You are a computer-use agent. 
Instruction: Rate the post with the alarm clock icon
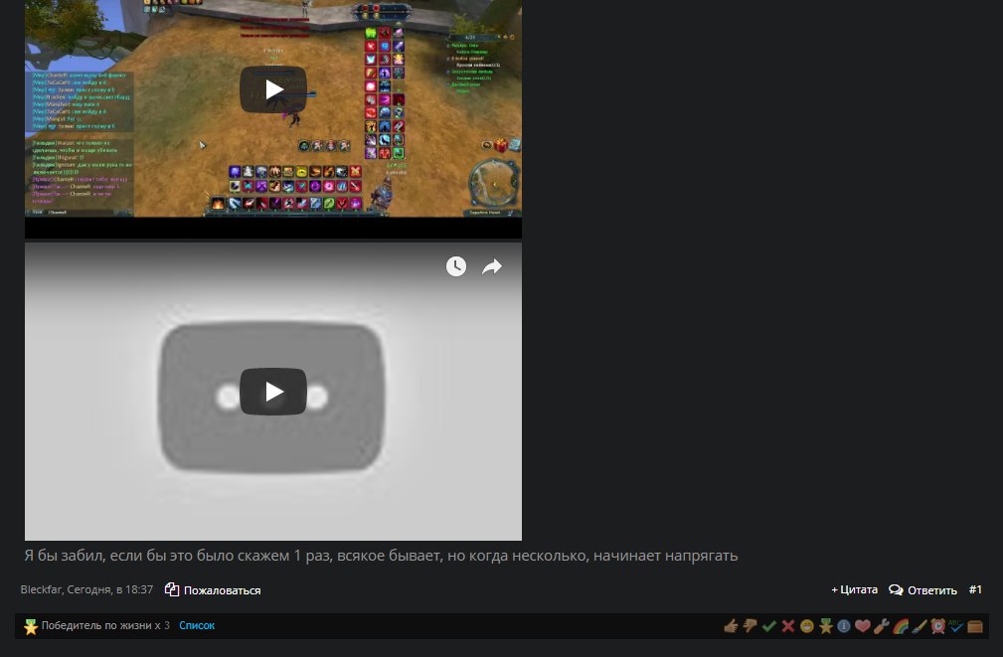[x=937, y=626]
